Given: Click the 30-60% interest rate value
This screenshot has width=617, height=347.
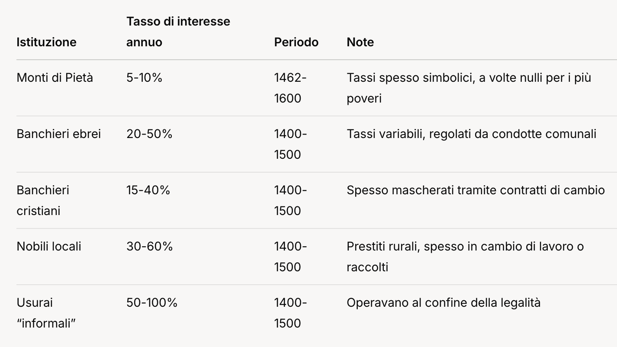Looking at the screenshot, I should (149, 247).
